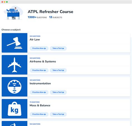
Task: Click the Air Law gavel icon
Action: (14, 43)
